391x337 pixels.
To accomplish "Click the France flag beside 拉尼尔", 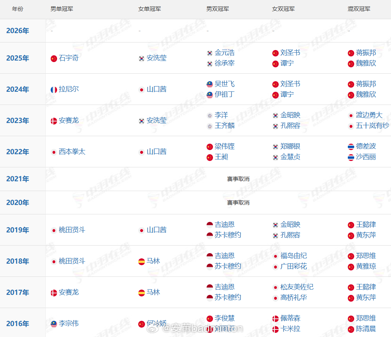I will point(54,90).
